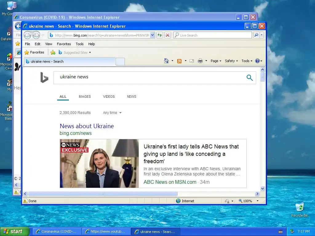Open the Tools command bar dropdown
Screen dimensions: 315x236
coord(247,61)
